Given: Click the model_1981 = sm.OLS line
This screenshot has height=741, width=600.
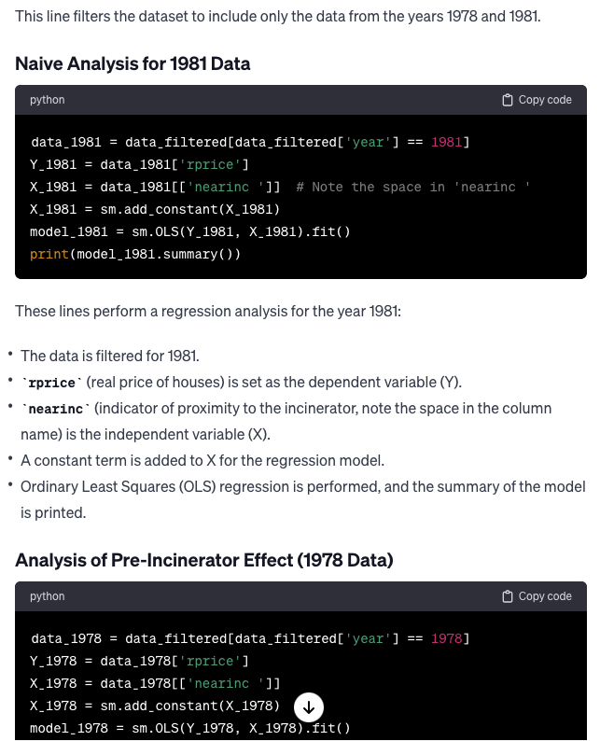Looking at the screenshot, I should click(x=190, y=231).
